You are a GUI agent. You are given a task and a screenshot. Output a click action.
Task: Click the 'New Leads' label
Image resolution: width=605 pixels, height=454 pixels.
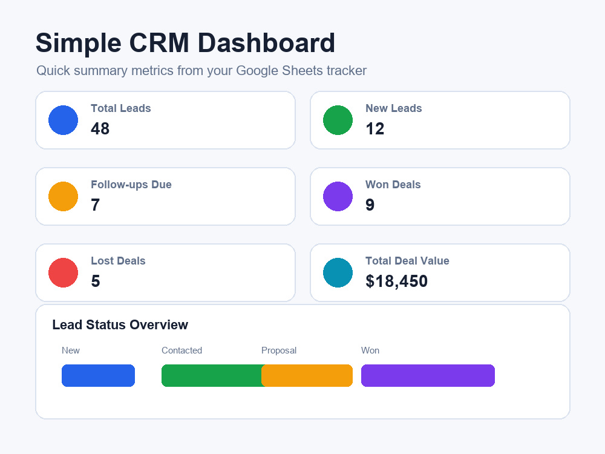tap(394, 108)
